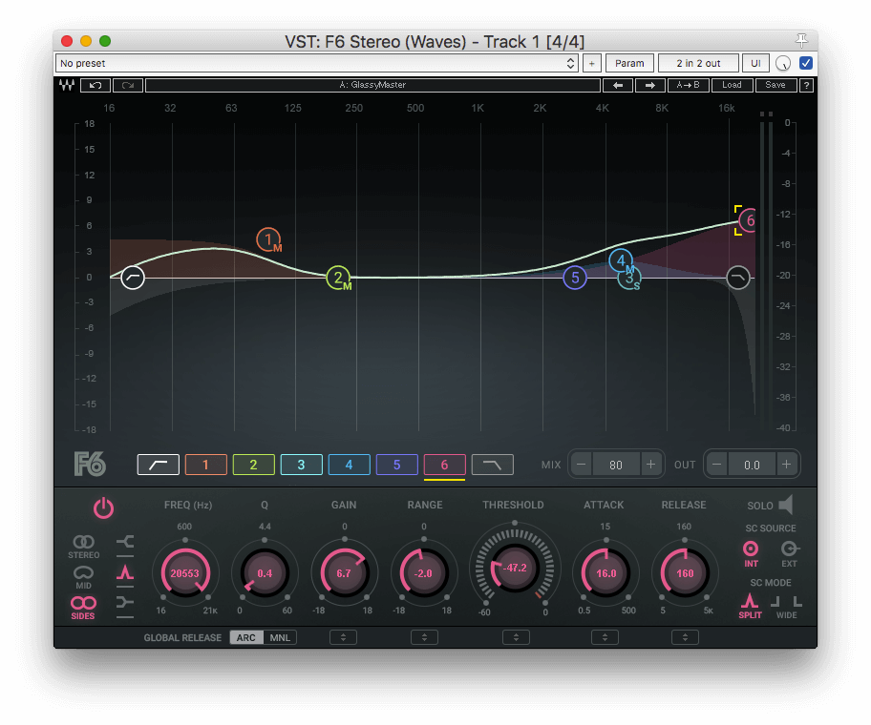Switch global release to MNL

280,637
